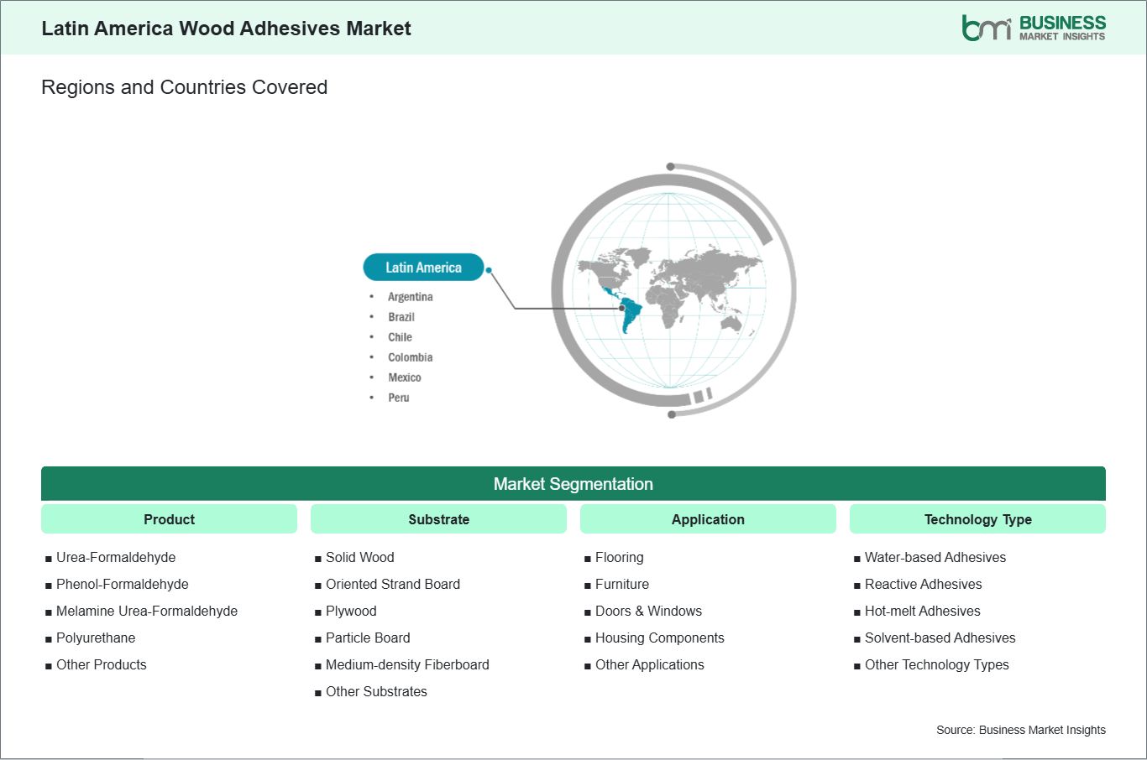The width and height of the screenshot is (1147, 760).
Task: Select the Application segment header
Action: [708, 519]
